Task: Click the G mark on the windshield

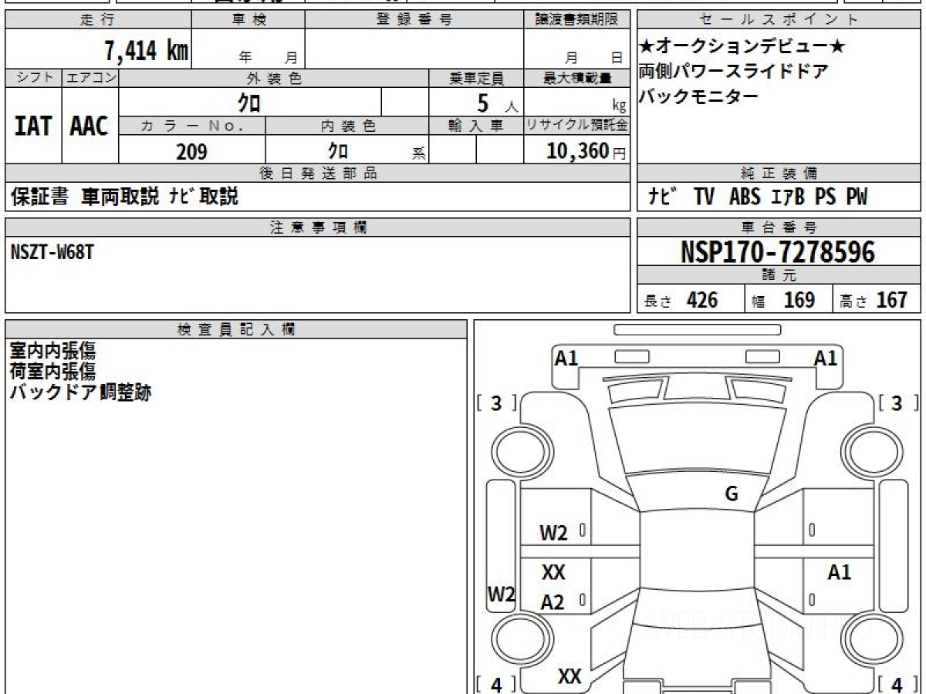Action: (x=732, y=494)
